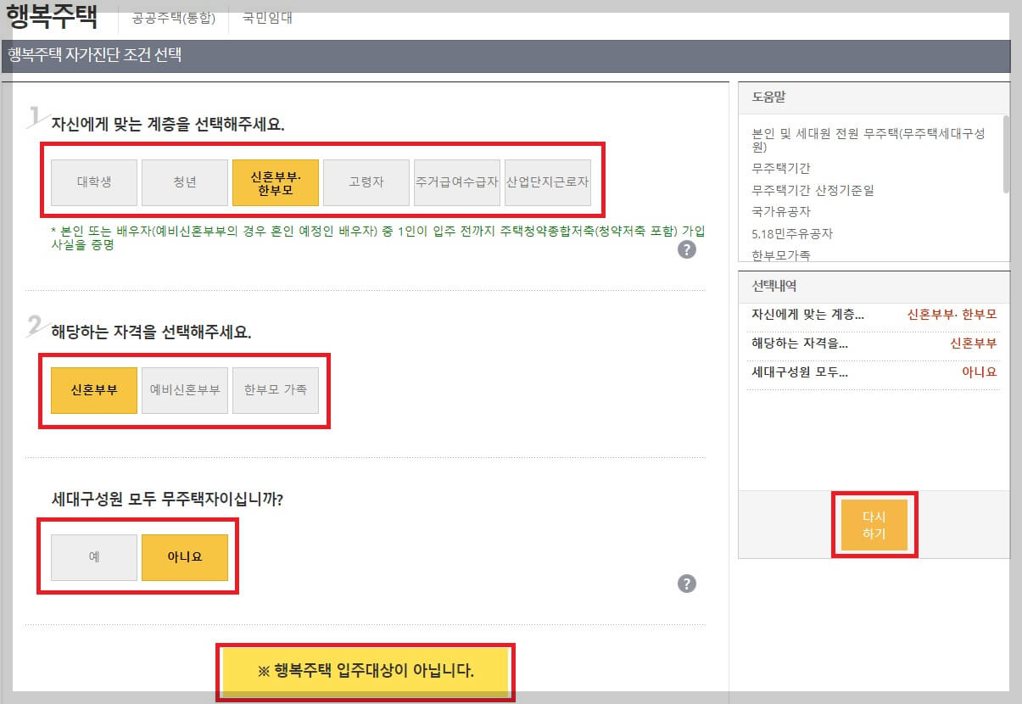The height and width of the screenshot is (704, 1022).
Task: Answer 예 to the homeless household question
Action: pos(93,556)
